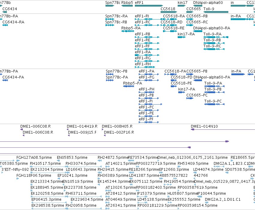This screenshot has height=210, width=255.
Task: Click the kin17-PA protein label
Action: (x=187, y=89)
